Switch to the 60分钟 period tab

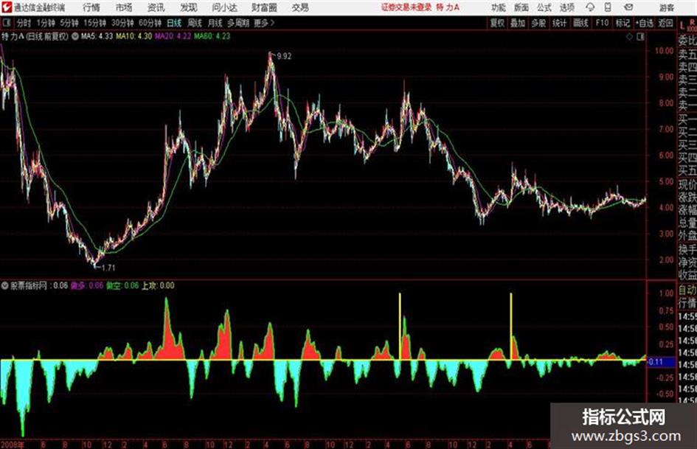tap(150, 23)
